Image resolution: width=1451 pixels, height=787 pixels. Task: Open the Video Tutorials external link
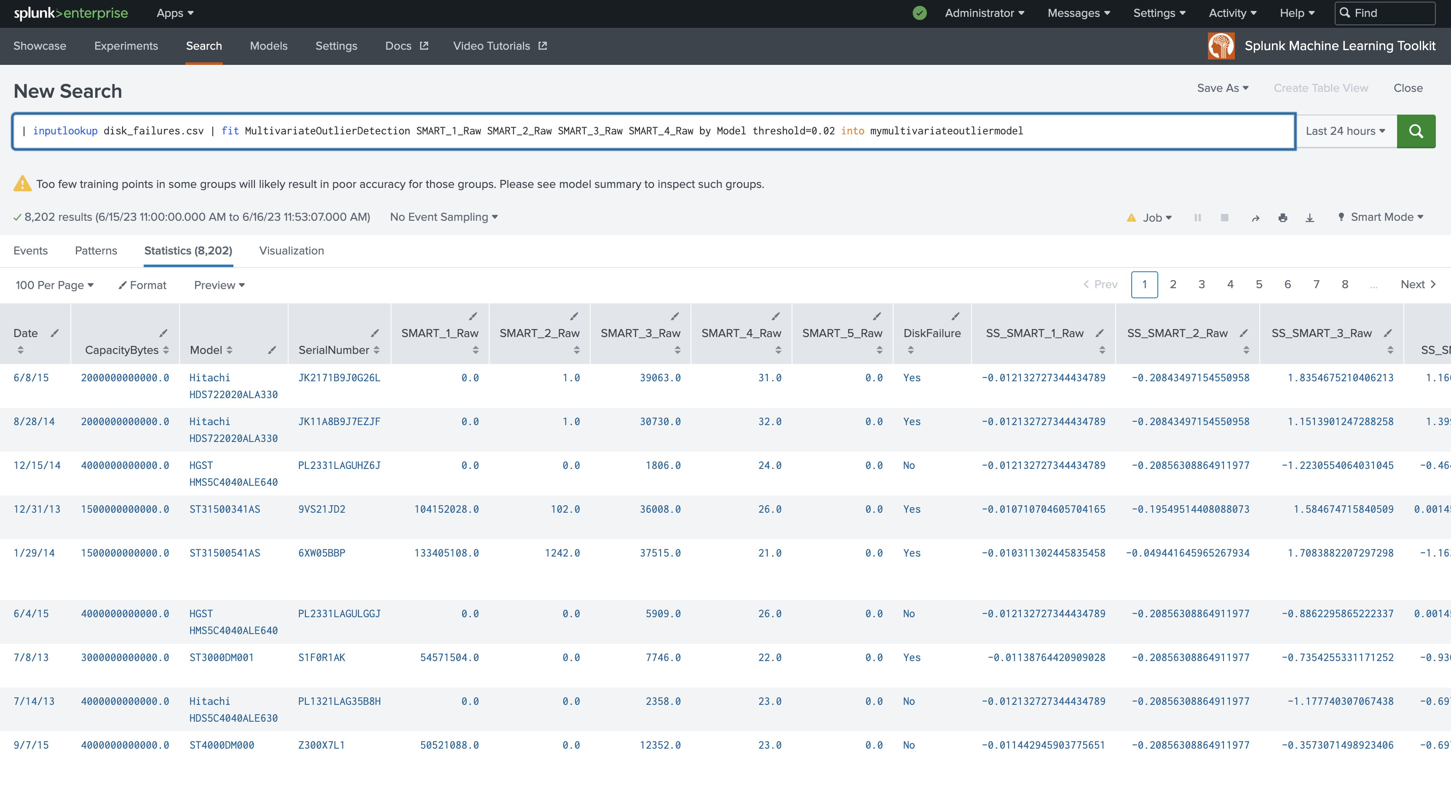pos(500,46)
